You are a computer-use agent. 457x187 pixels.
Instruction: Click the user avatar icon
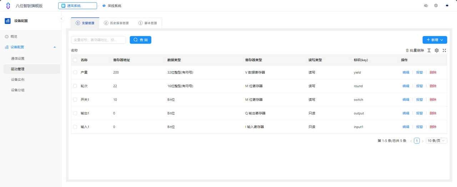click(447, 6)
